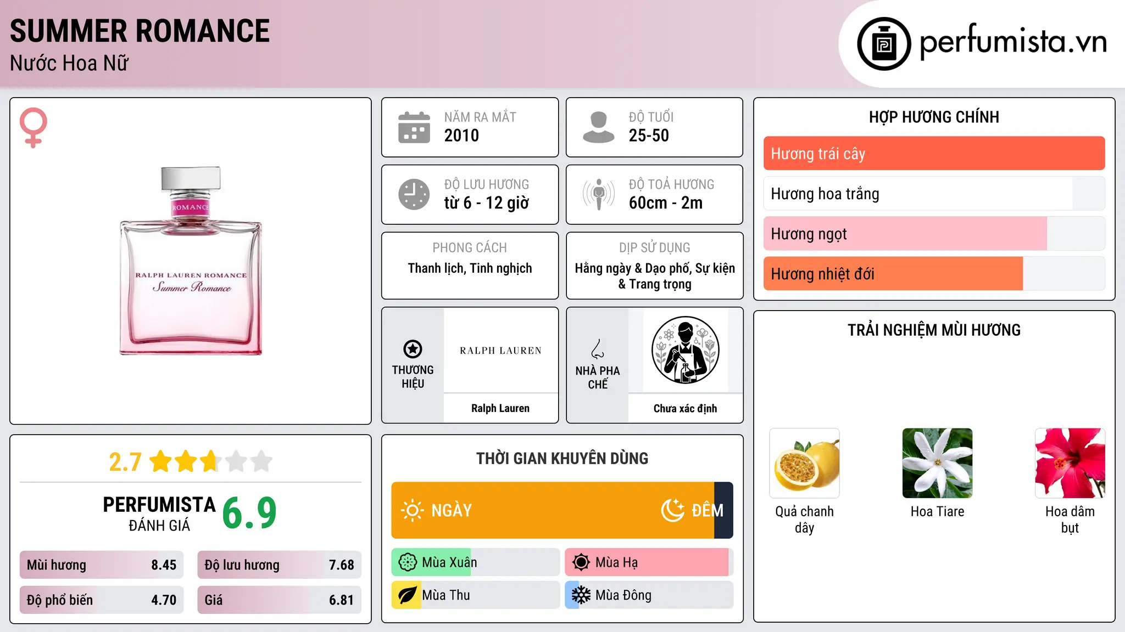Click the TRẢI NGHIỆM MÙI HƯƠNG heading

pos(934,330)
